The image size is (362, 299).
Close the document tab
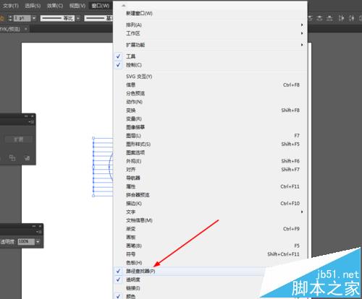26,29
